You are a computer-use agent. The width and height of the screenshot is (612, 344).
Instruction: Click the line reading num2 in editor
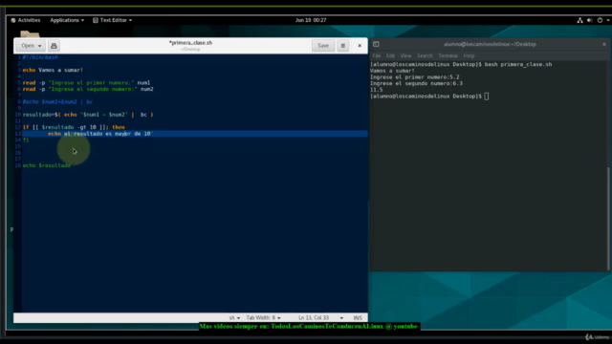[88, 89]
